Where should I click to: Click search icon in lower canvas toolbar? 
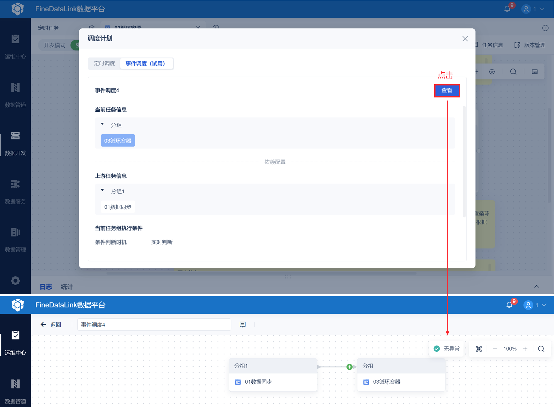pyautogui.click(x=541, y=349)
